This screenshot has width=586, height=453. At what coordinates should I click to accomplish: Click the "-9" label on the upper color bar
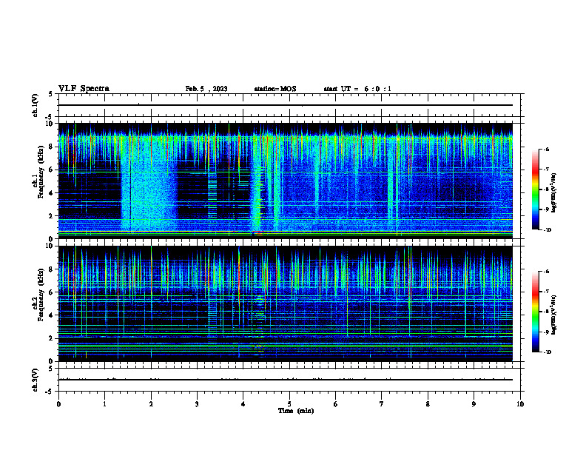click(545, 209)
